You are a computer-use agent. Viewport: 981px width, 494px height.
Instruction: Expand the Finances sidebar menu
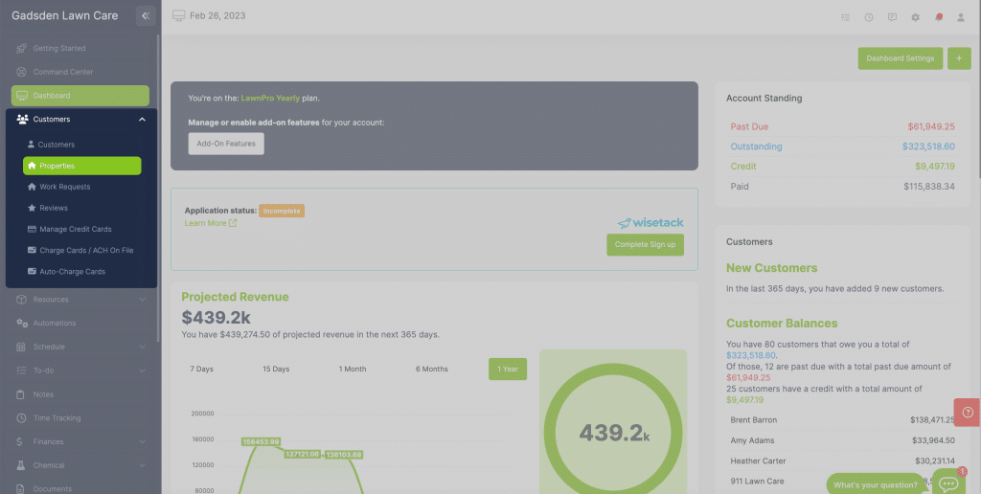point(142,441)
